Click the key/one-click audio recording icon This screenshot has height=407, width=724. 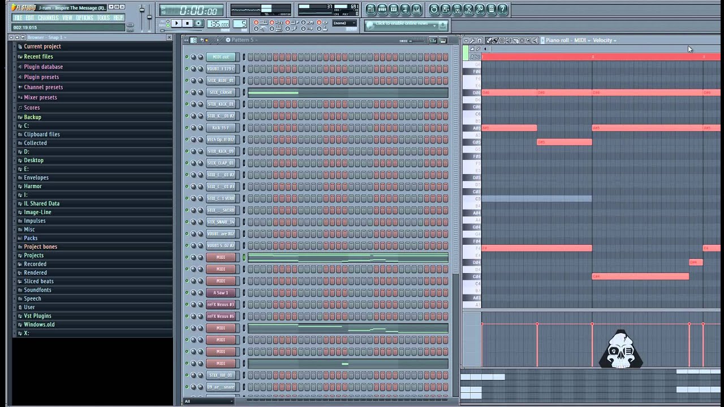480,10
